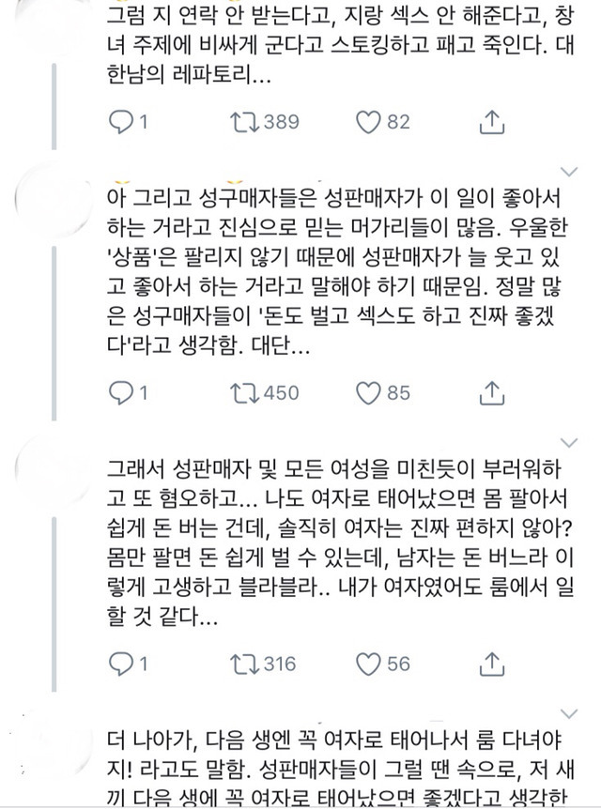This screenshot has width=601, height=809.
Task: Share the tweet with 82 likes
Action: [x=489, y=121]
